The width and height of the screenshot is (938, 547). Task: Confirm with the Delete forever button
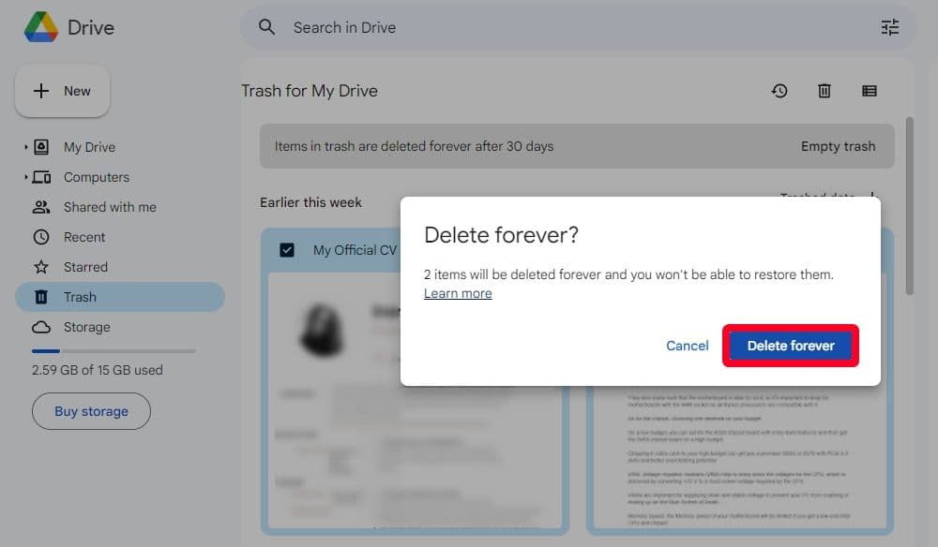pos(790,346)
